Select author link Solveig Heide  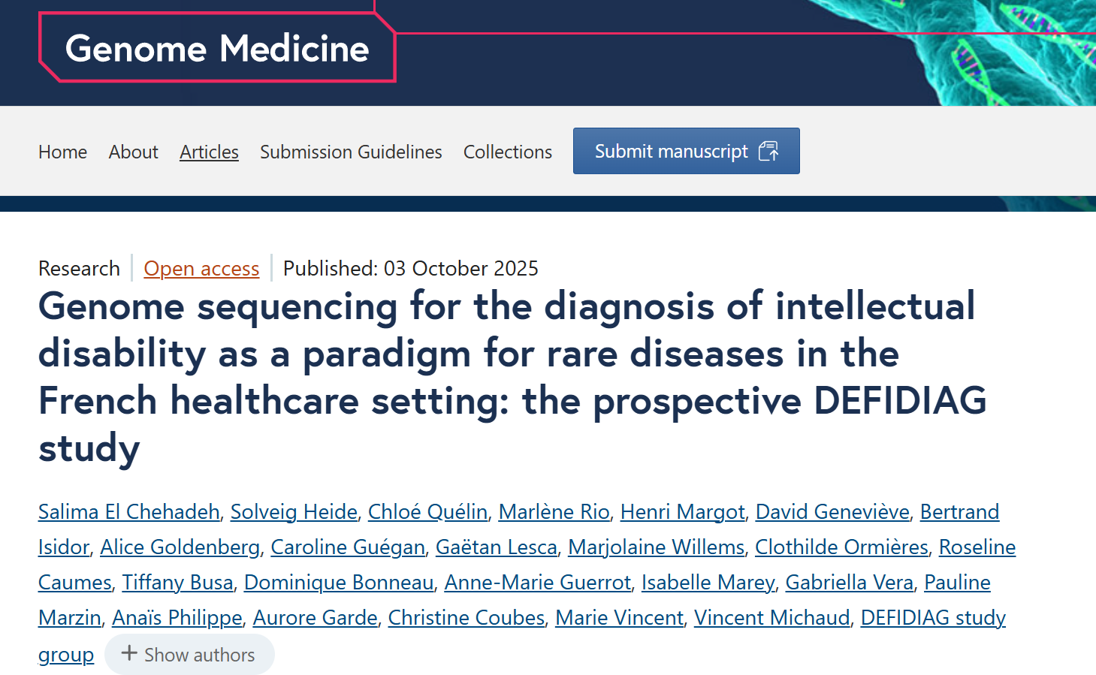coord(294,512)
